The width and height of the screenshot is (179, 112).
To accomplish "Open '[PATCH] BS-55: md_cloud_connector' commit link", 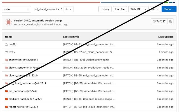I will click(x=89, y=75).
